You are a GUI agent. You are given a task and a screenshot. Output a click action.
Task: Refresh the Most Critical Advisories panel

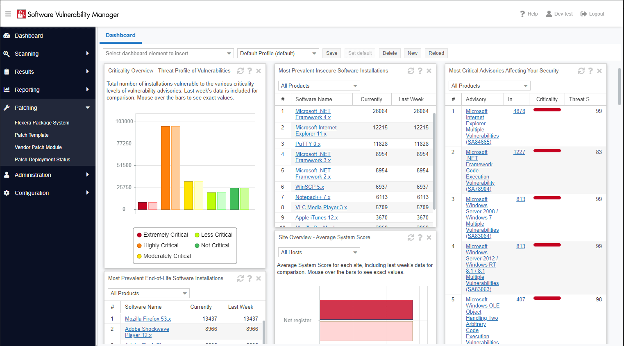coord(581,70)
